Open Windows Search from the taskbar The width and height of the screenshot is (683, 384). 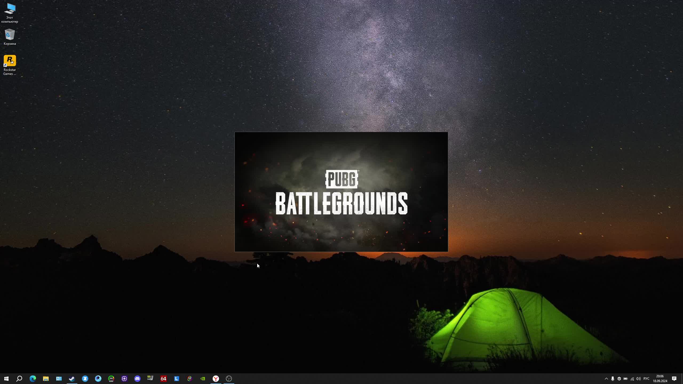click(19, 378)
